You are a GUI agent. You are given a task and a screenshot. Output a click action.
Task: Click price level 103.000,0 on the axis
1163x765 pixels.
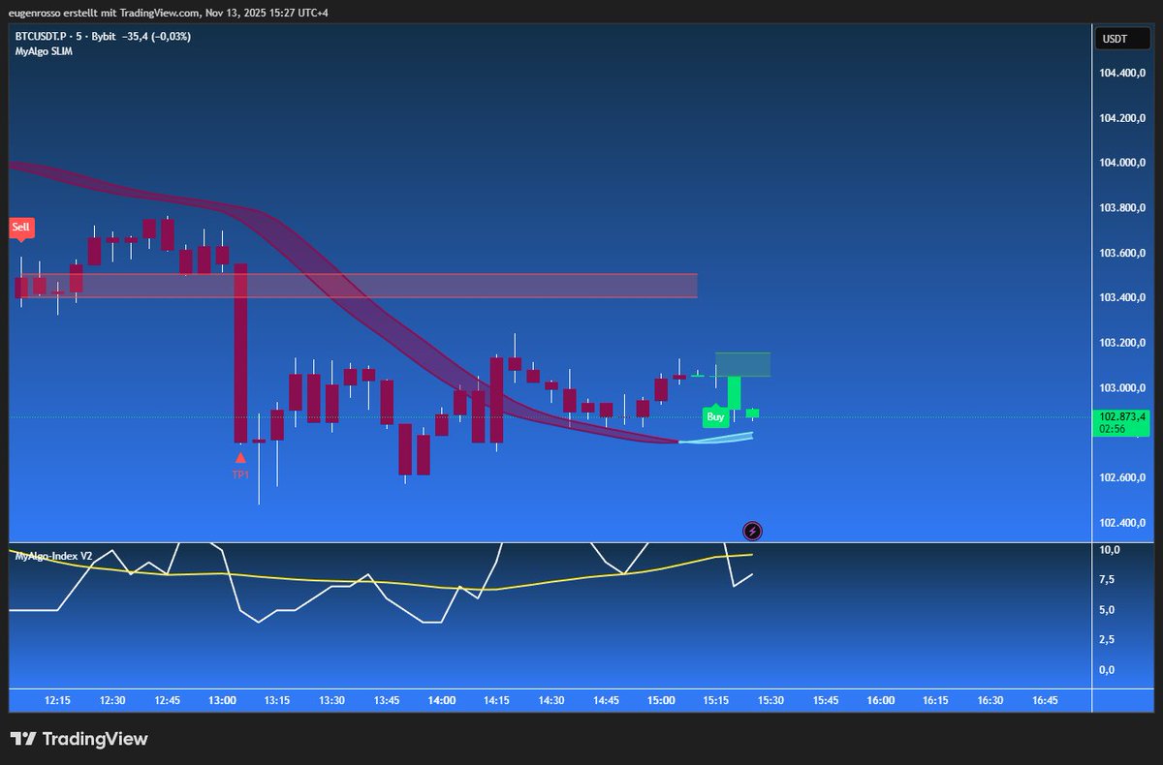(1122, 387)
